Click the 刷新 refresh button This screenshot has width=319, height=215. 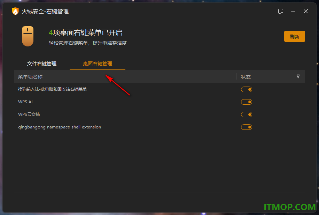[x=294, y=36]
